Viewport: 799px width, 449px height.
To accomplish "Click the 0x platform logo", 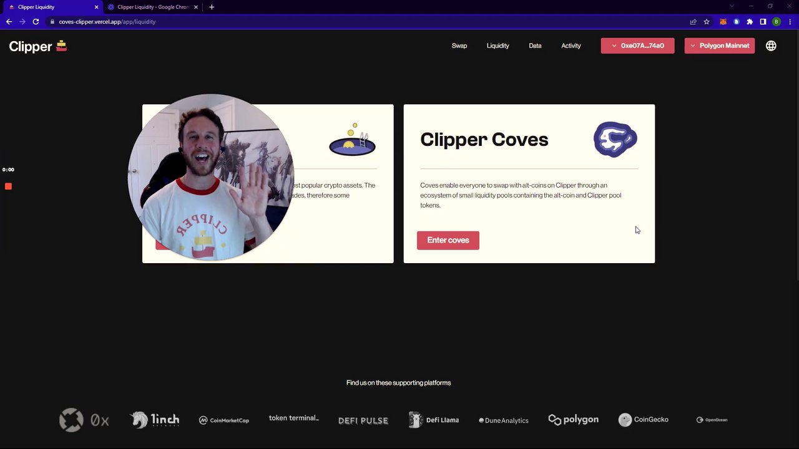I will 84,420.
